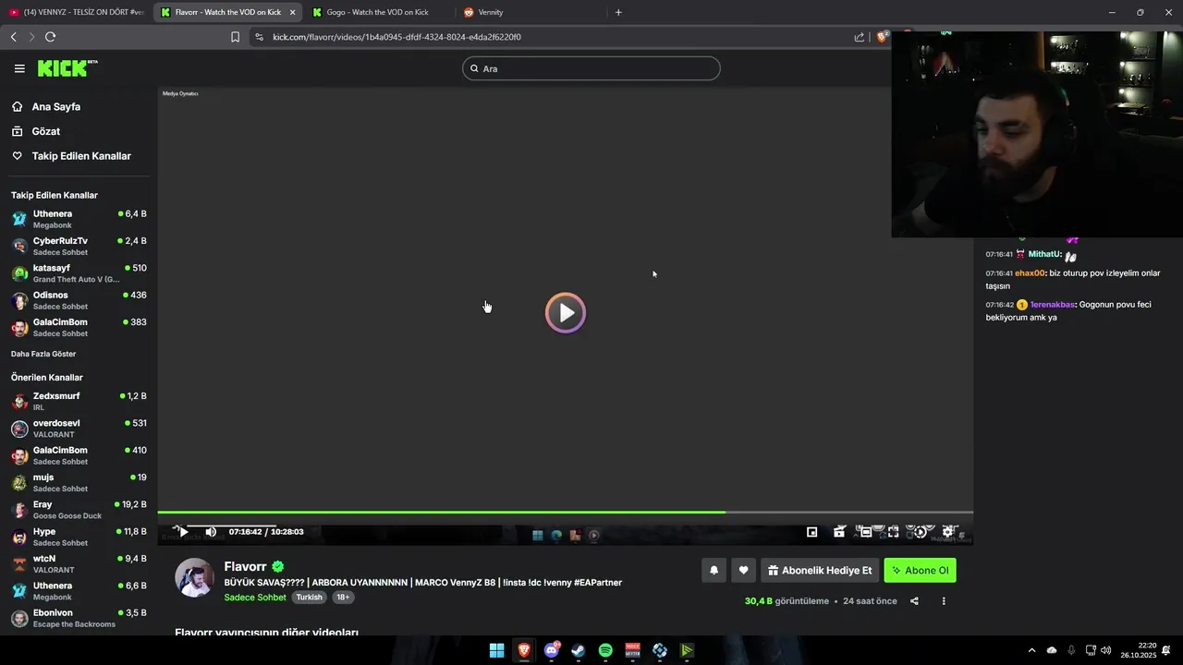Toggle the player's picture-in-picture mode
1183x665 pixels.
point(811,532)
